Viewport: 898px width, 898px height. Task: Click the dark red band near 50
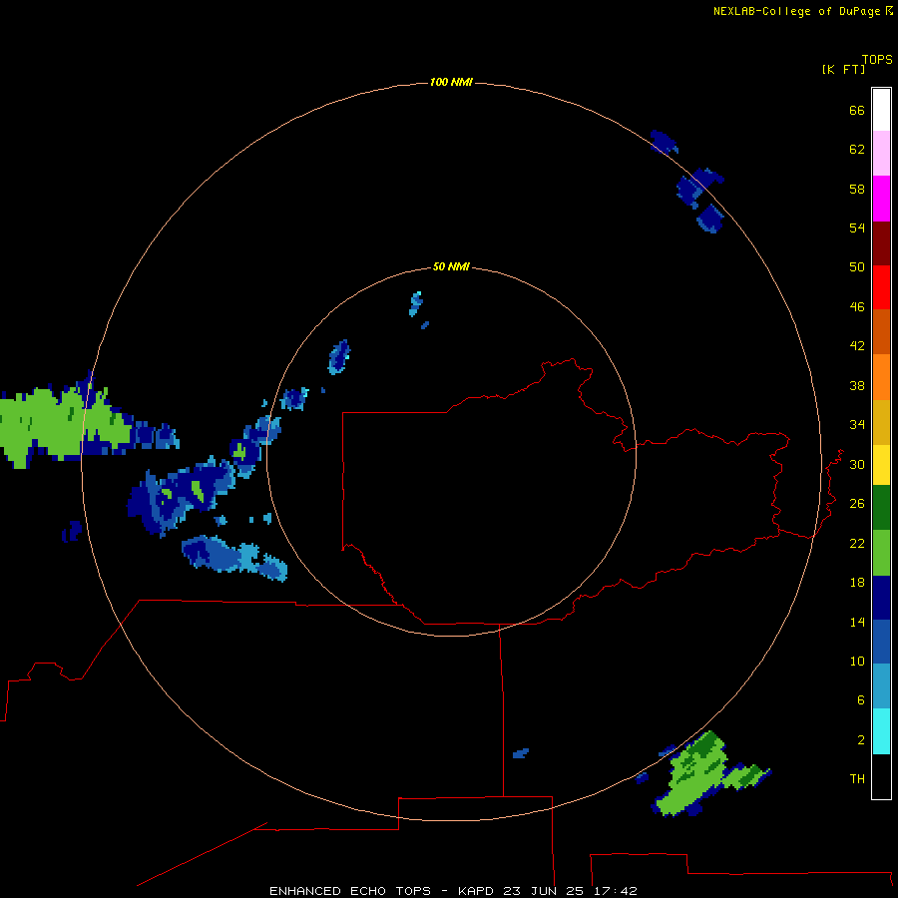881,243
